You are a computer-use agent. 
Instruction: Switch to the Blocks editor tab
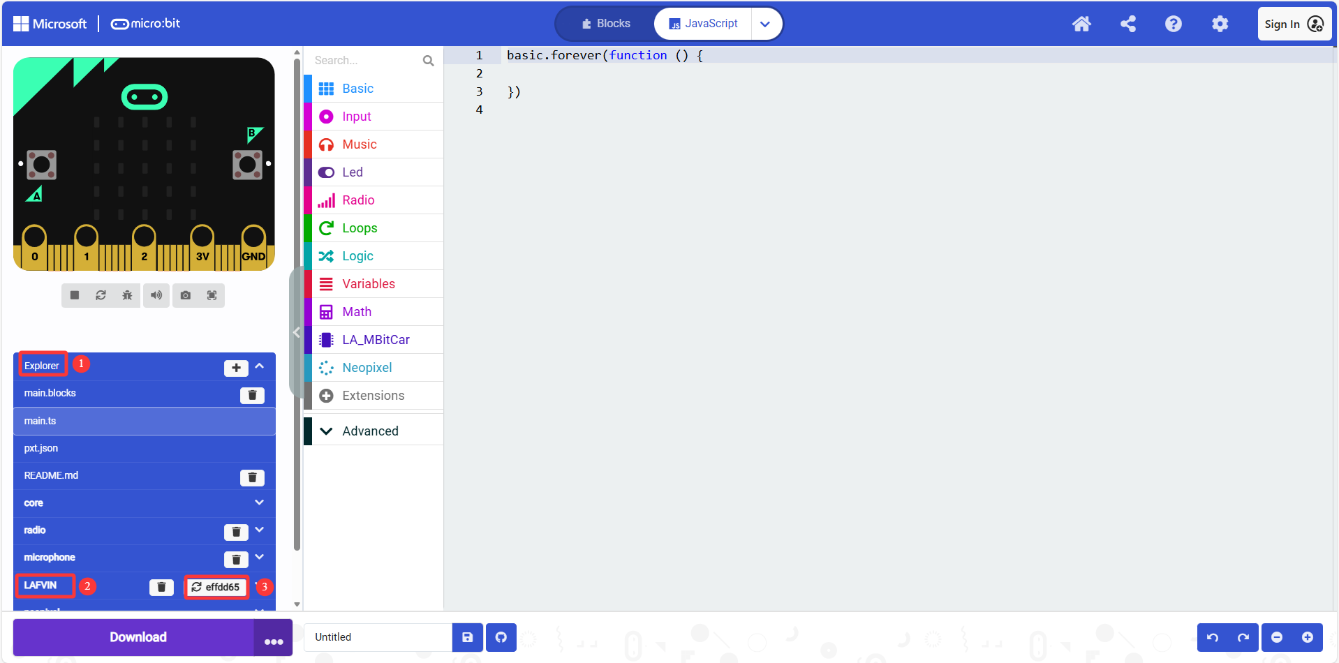[606, 24]
